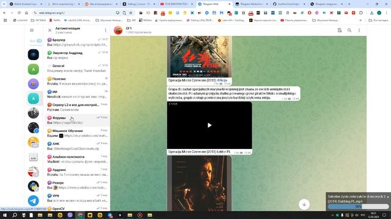
Task: Open CF1 channel more options menu
Action: click(x=359, y=30)
